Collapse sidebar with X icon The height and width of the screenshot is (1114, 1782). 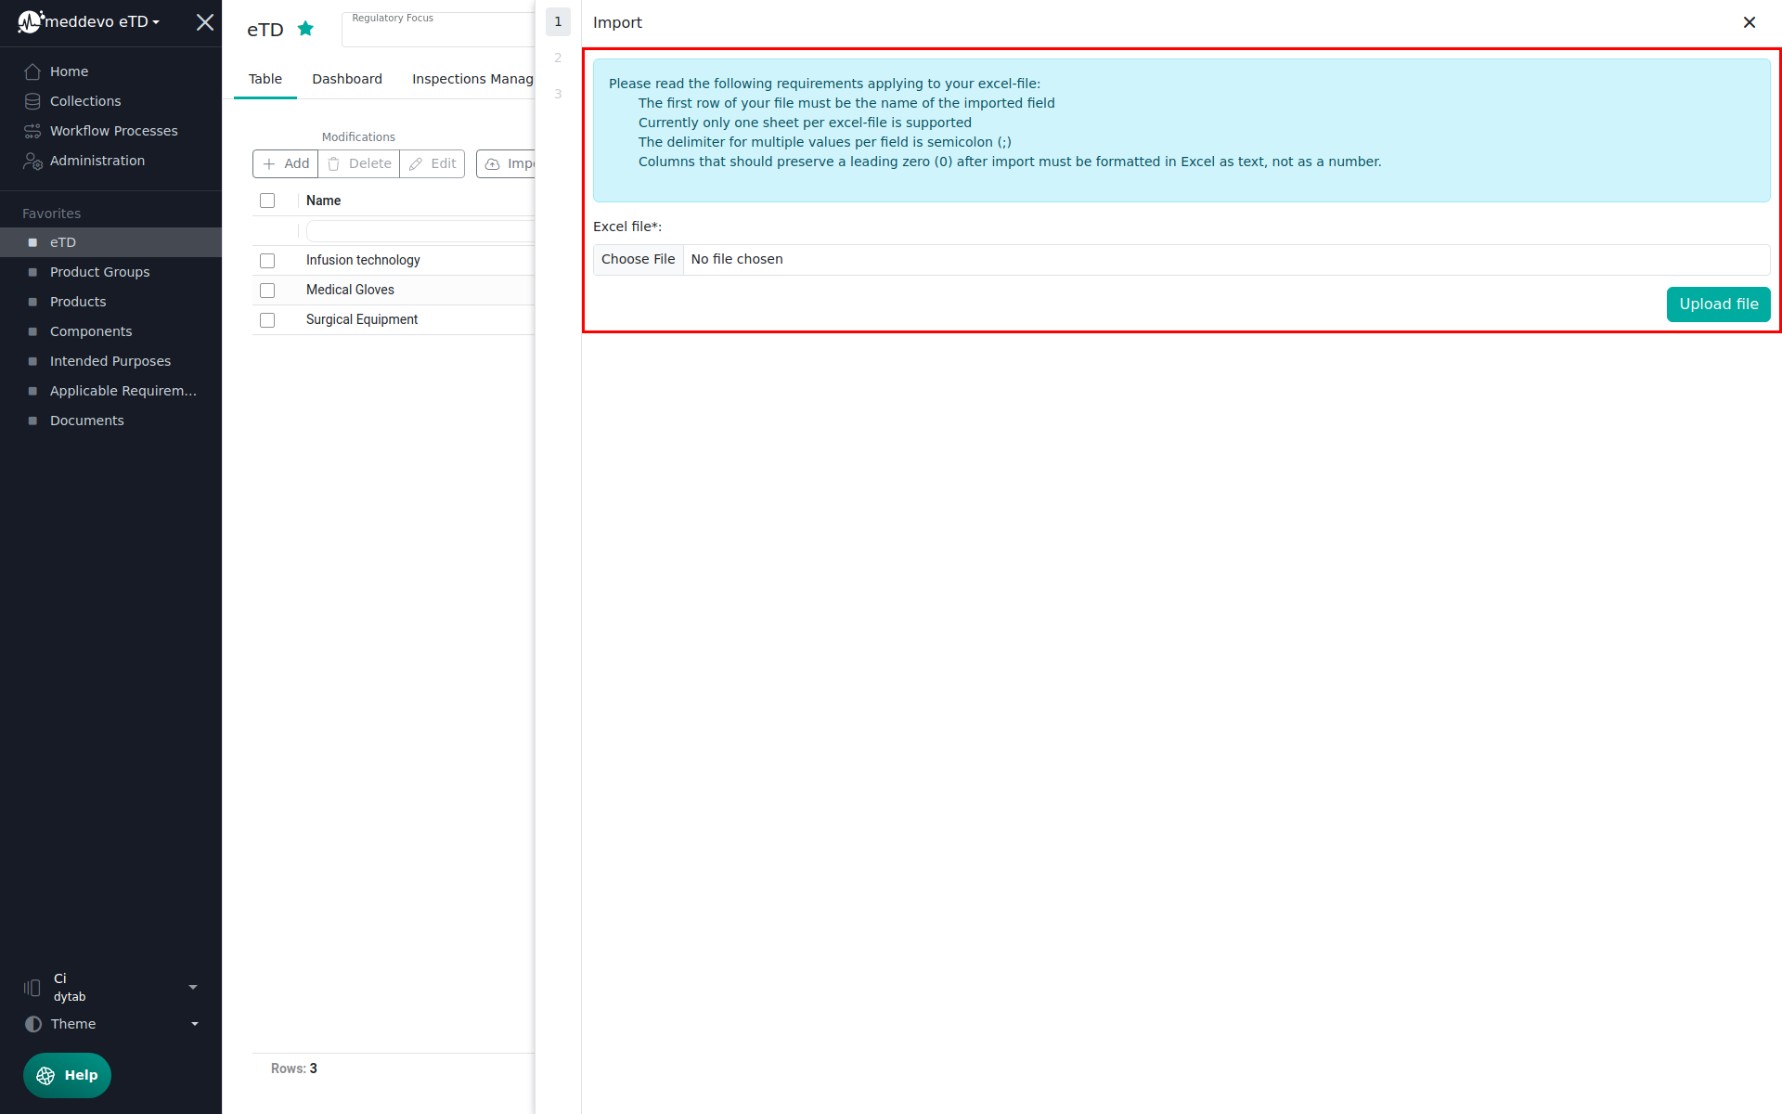205,22
